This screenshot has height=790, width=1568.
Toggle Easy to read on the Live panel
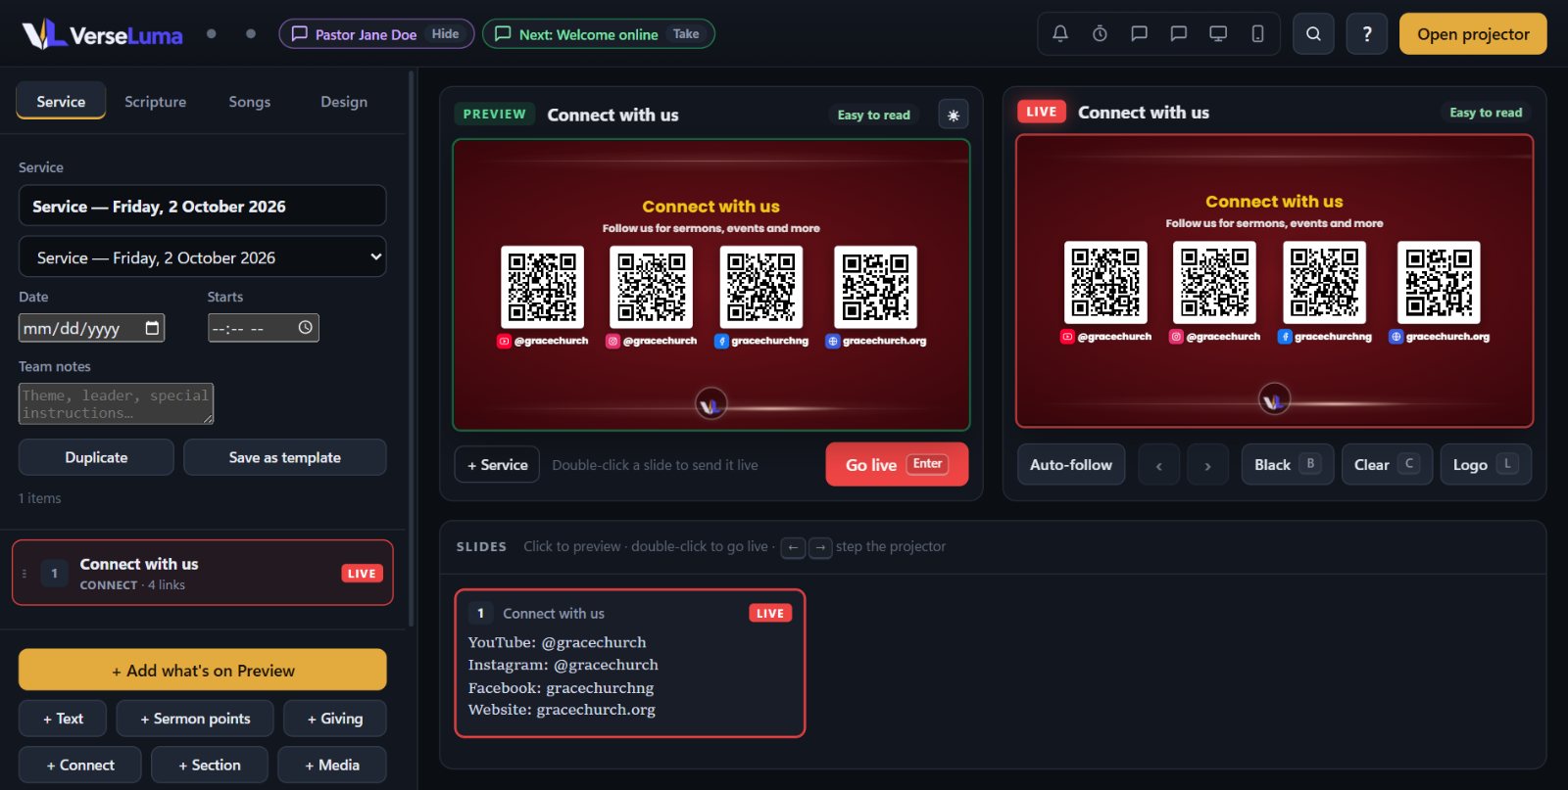tap(1486, 113)
